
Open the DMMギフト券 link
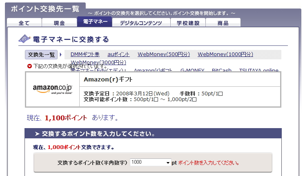[x=85, y=54]
